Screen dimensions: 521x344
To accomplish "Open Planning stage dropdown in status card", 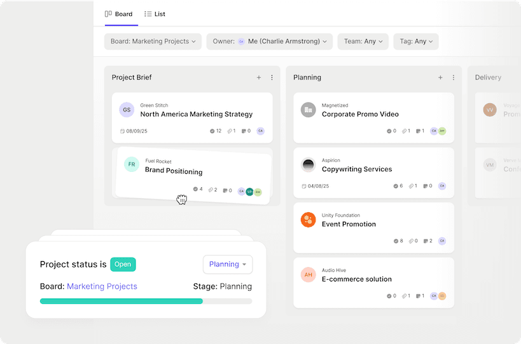I will pyautogui.click(x=228, y=264).
